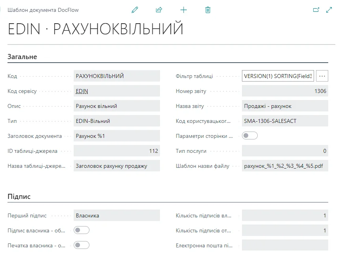Delete record using trash icon
Image resolution: width=344 pixels, height=271 pixels.
208,10
